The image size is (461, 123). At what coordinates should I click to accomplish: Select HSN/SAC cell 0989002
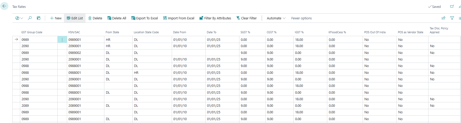click(75, 53)
